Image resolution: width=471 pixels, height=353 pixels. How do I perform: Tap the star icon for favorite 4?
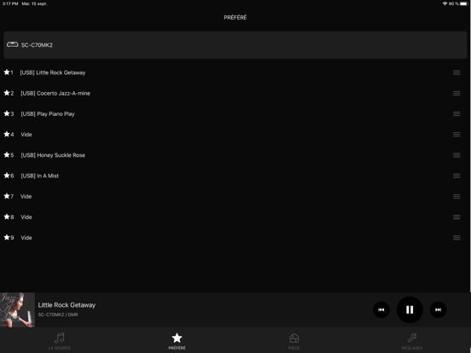tap(7, 134)
